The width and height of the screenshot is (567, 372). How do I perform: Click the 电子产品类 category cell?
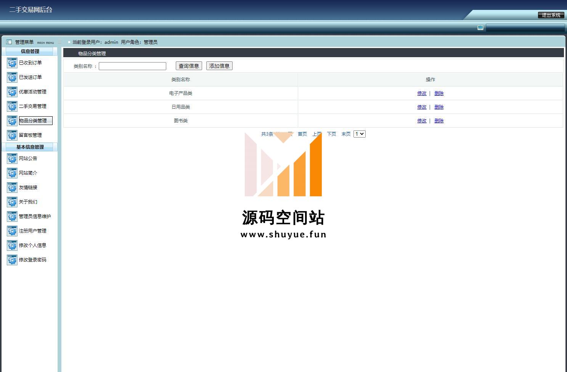point(181,93)
